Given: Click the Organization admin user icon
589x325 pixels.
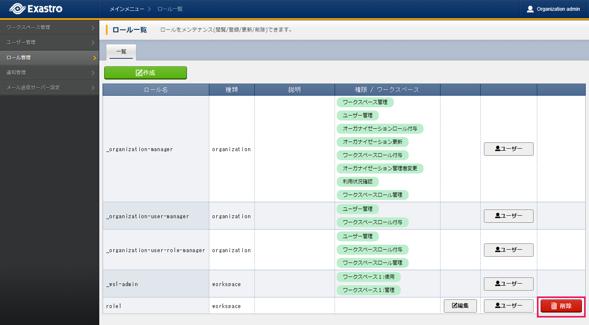Looking at the screenshot, I should pos(530,9).
